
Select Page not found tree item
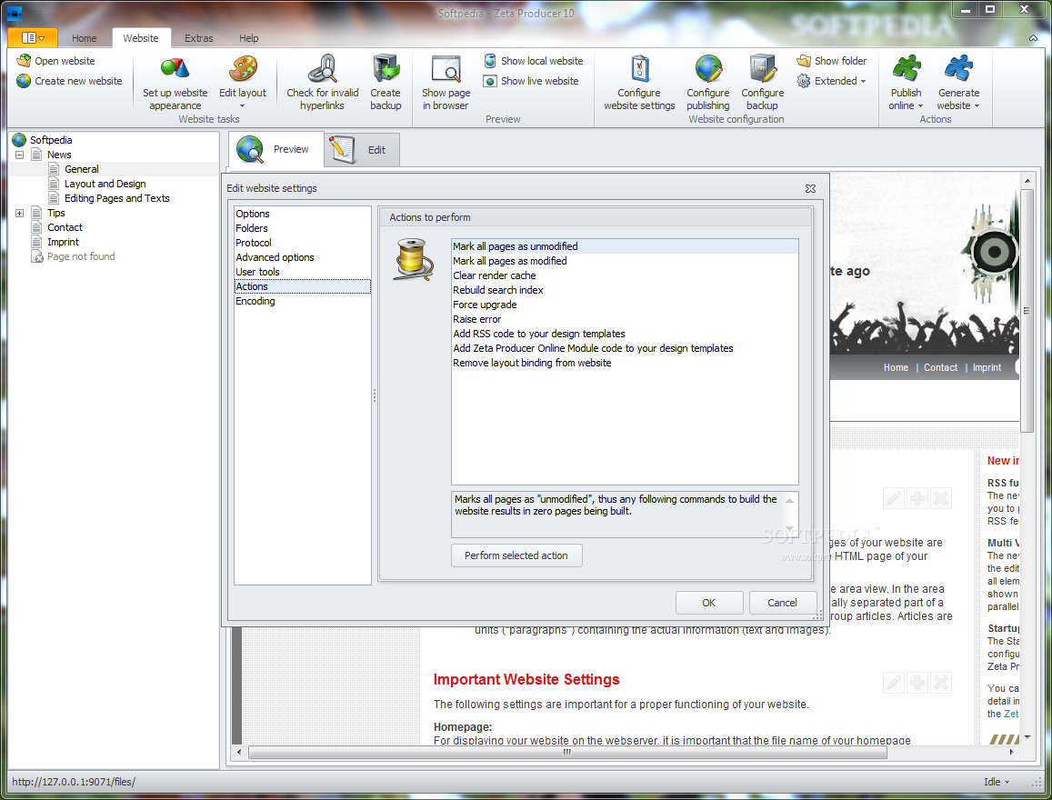tap(81, 257)
